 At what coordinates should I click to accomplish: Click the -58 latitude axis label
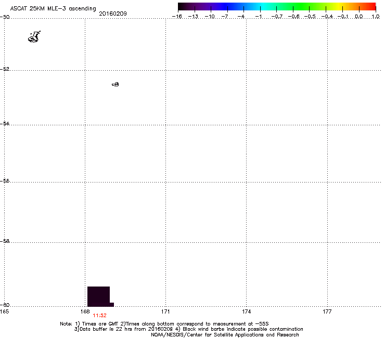pyautogui.click(x=5, y=241)
